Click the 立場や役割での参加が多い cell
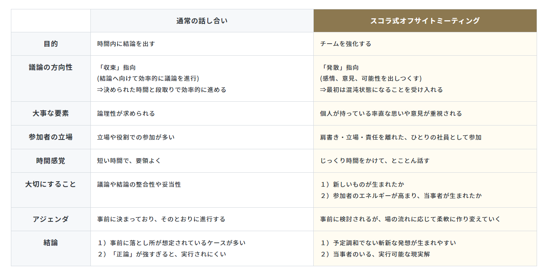The width and height of the screenshot is (546, 274). click(x=136, y=137)
